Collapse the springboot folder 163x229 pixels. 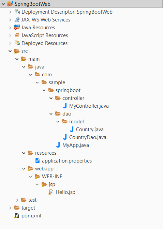pyautogui.click(x=44, y=90)
